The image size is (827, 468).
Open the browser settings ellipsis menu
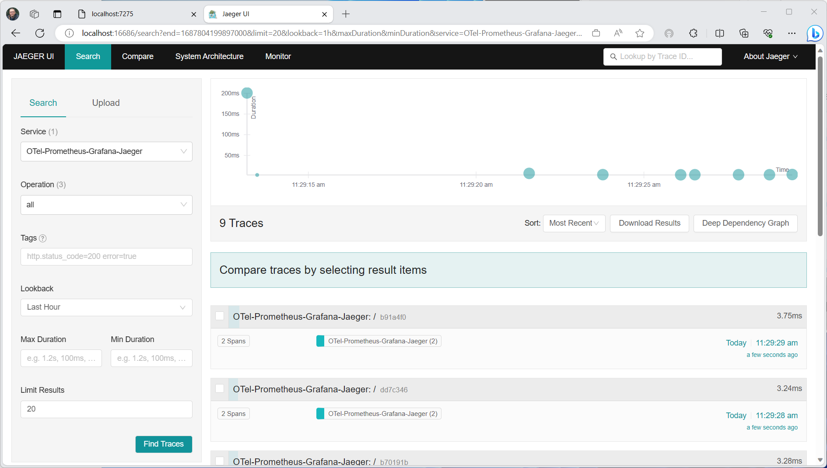point(792,33)
